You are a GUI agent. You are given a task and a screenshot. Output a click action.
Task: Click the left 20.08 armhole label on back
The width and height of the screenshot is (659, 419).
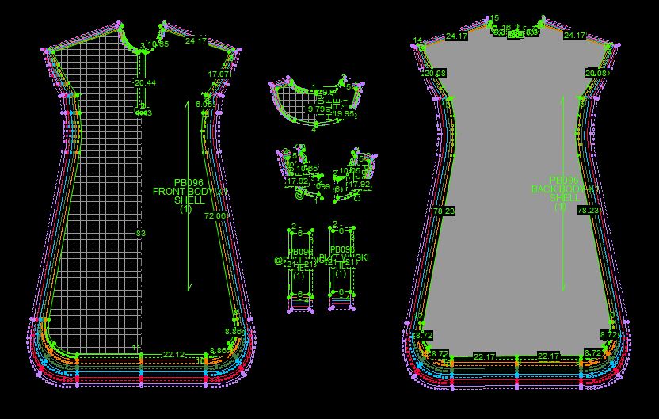(x=435, y=74)
